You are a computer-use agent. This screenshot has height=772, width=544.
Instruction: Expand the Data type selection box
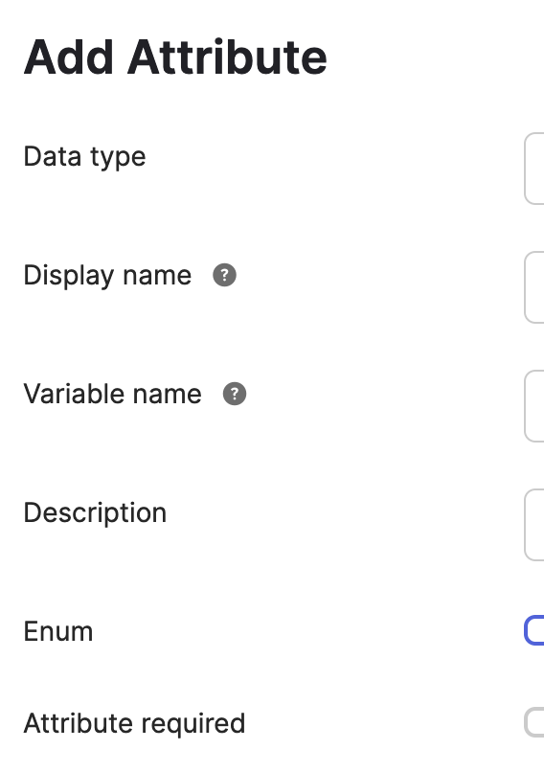[534, 169]
